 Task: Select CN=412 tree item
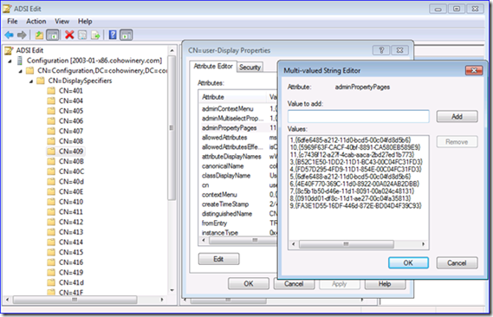(x=71, y=222)
